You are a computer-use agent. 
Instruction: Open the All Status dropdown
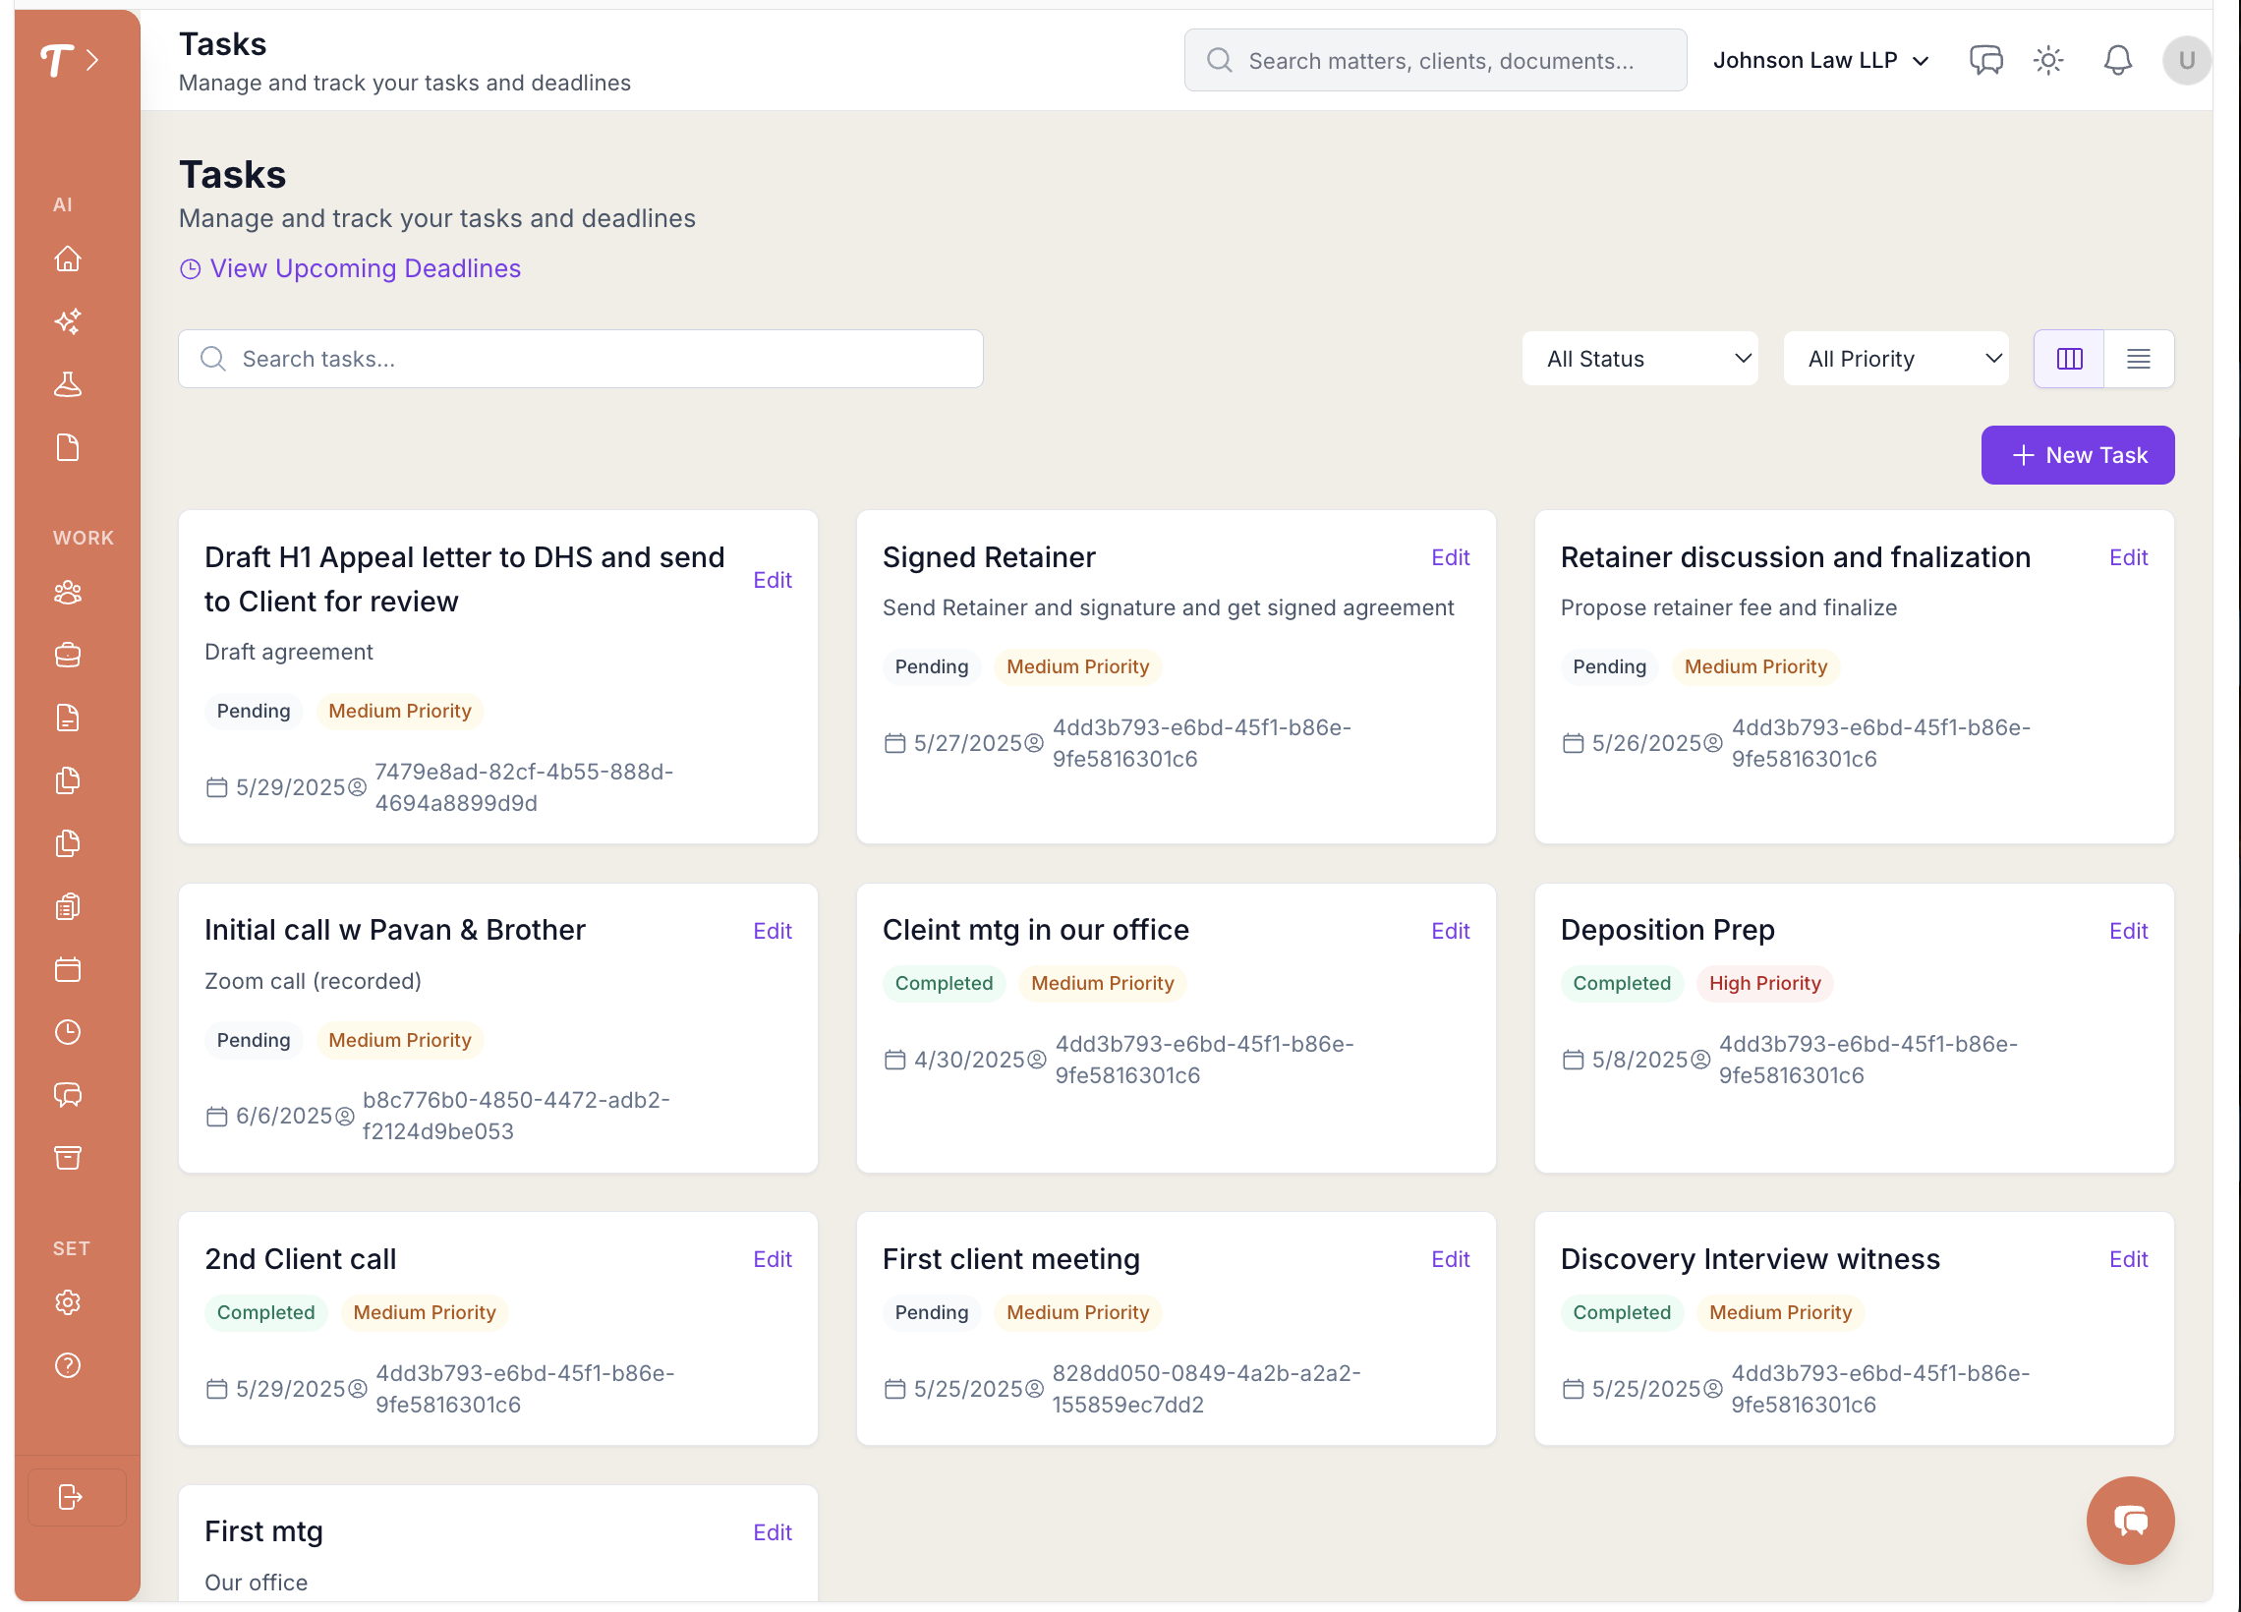click(1639, 359)
